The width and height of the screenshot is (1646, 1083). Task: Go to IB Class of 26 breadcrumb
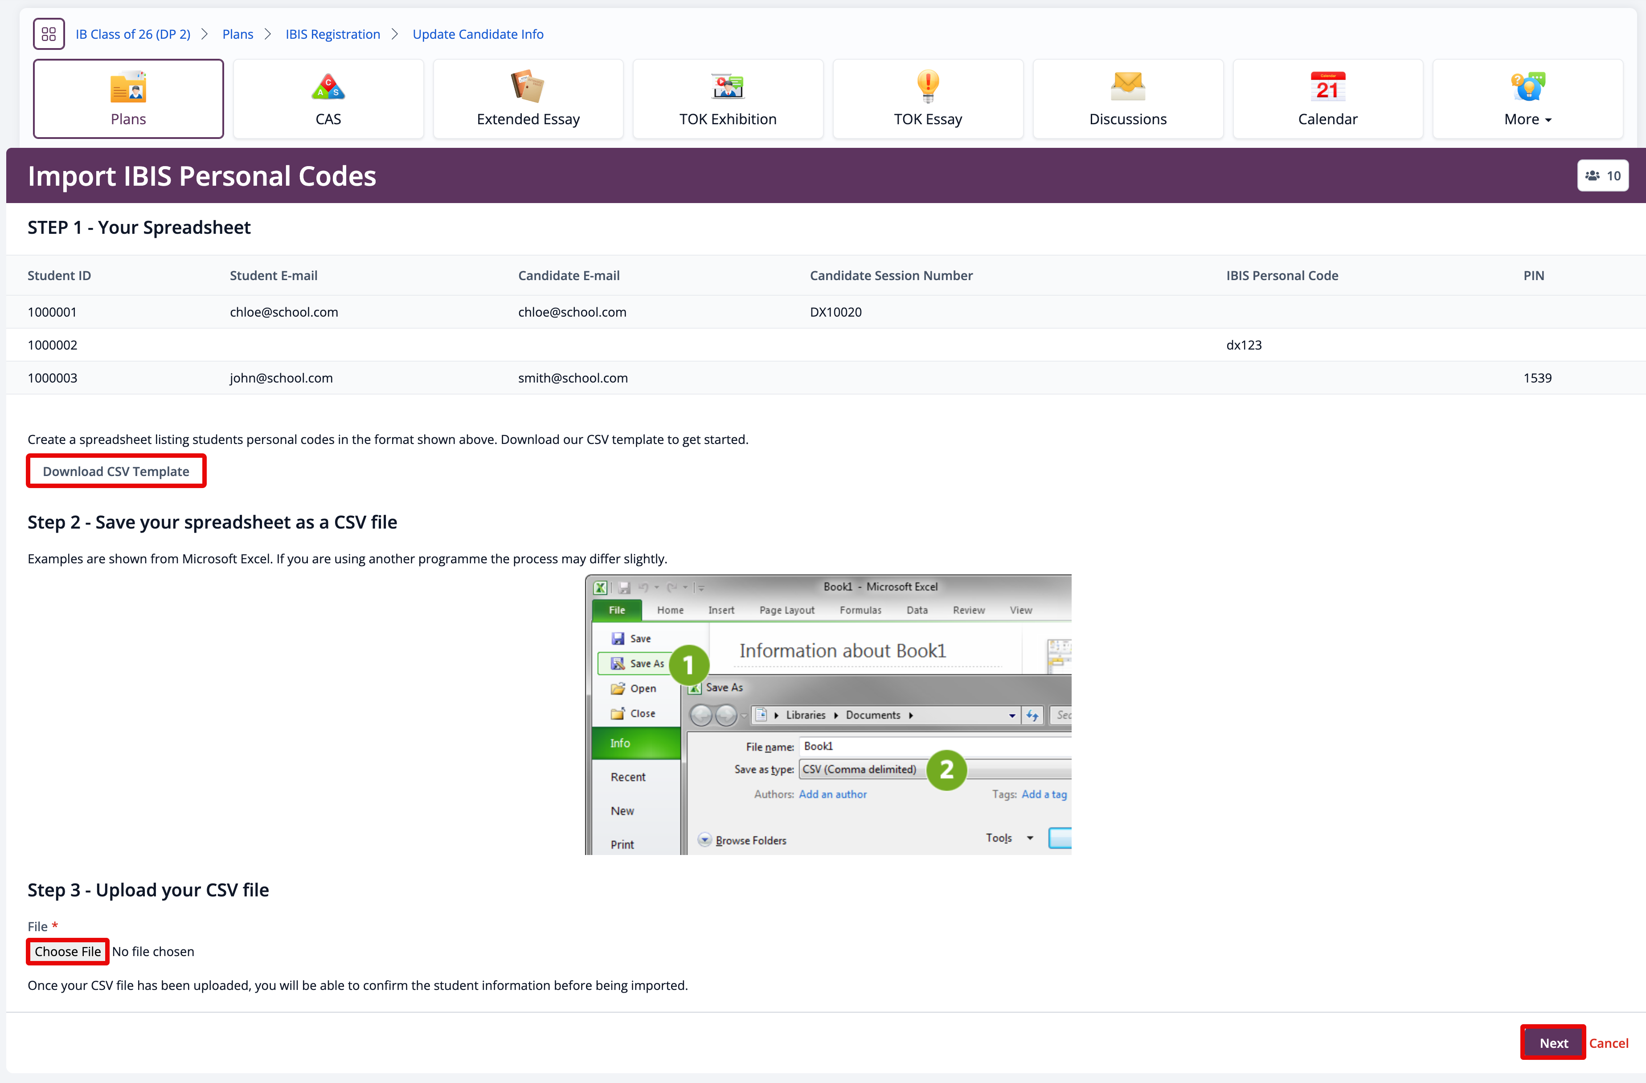[x=133, y=34]
